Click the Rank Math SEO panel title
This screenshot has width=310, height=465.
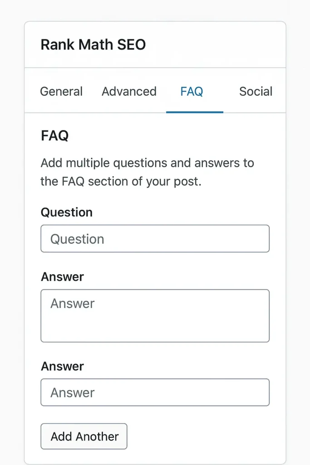coord(93,44)
